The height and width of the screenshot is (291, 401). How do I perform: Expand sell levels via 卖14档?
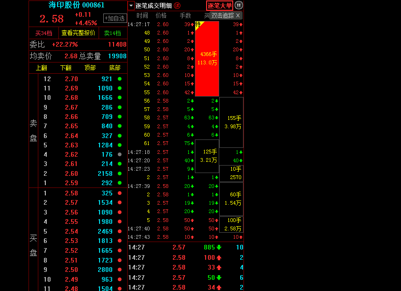[112, 33]
